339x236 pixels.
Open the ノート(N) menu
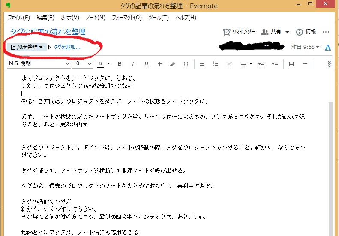(96, 17)
